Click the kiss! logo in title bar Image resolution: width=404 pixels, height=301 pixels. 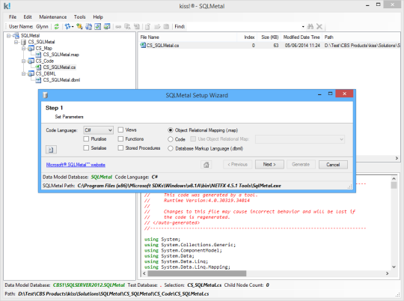click(x=7, y=6)
